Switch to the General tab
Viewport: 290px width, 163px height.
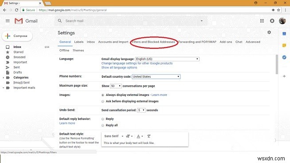(65, 42)
